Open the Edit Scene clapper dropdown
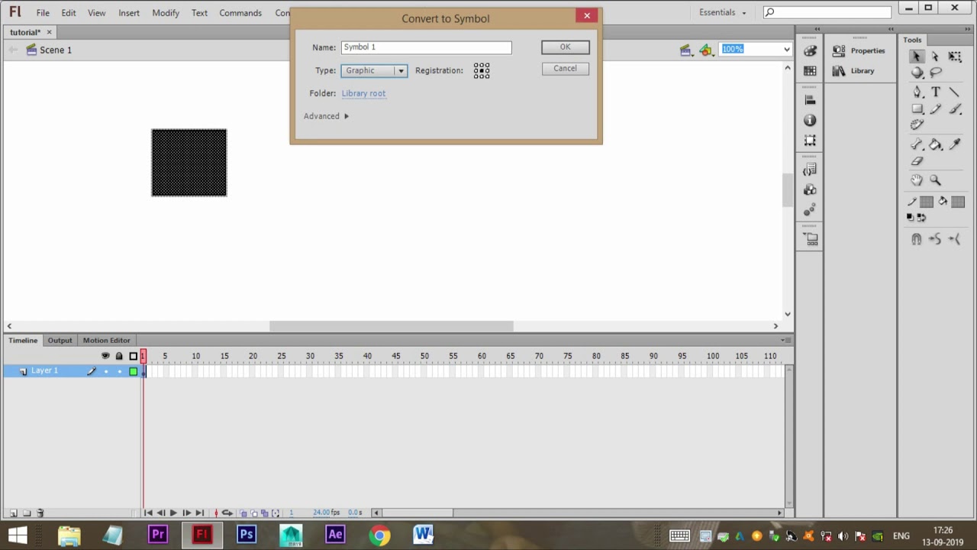The height and width of the screenshot is (550, 977). pos(685,50)
